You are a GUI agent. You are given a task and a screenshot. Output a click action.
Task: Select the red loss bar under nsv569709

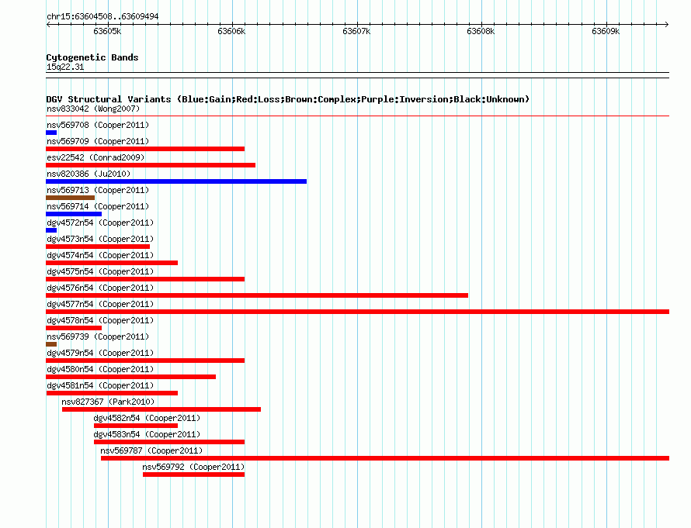pyautogui.click(x=145, y=149)
